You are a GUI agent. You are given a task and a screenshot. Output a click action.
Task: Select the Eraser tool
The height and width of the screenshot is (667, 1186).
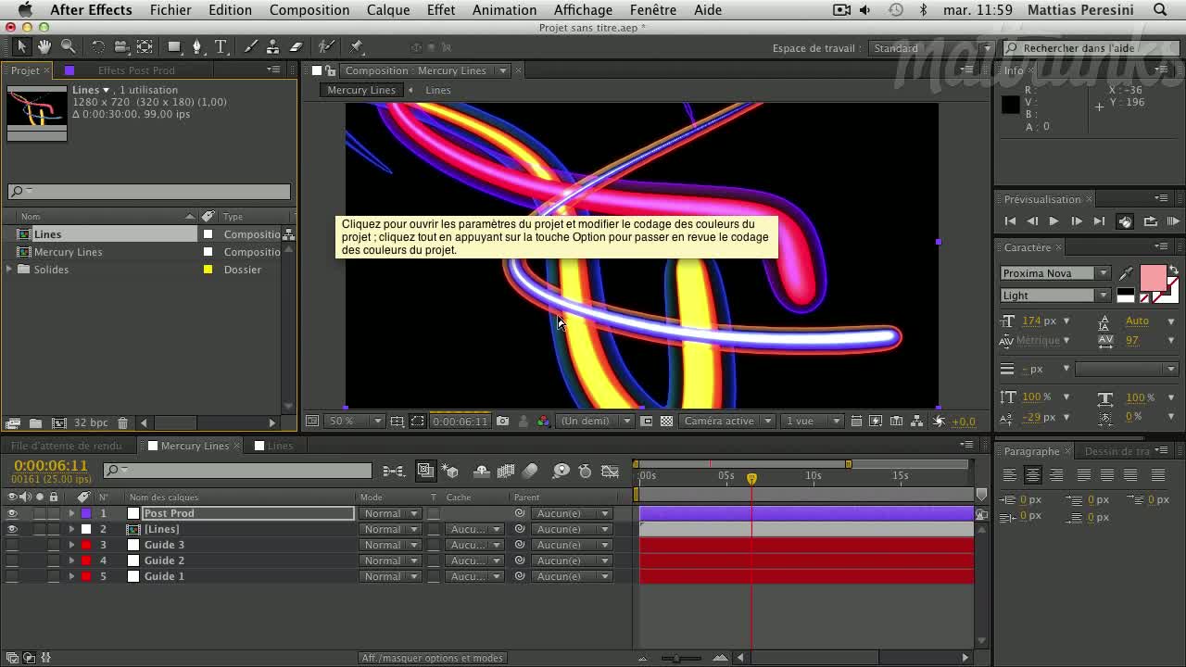click(296, 46)
